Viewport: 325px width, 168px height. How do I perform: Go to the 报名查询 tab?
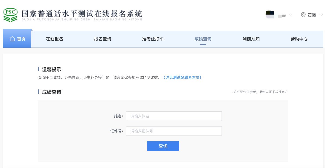(103, 39)
